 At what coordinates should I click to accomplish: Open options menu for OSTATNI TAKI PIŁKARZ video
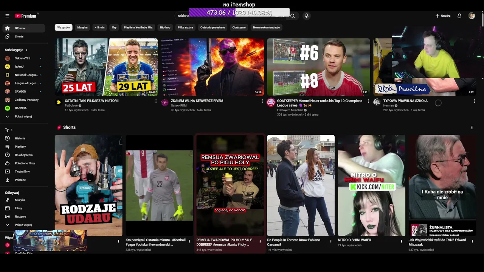[156, 101]
